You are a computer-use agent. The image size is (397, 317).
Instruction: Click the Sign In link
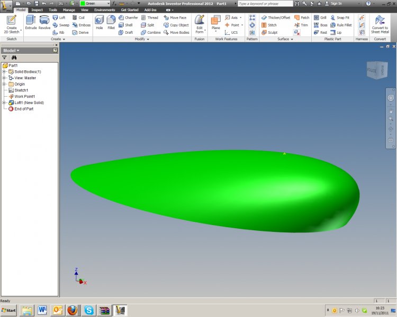pos(333,4)
